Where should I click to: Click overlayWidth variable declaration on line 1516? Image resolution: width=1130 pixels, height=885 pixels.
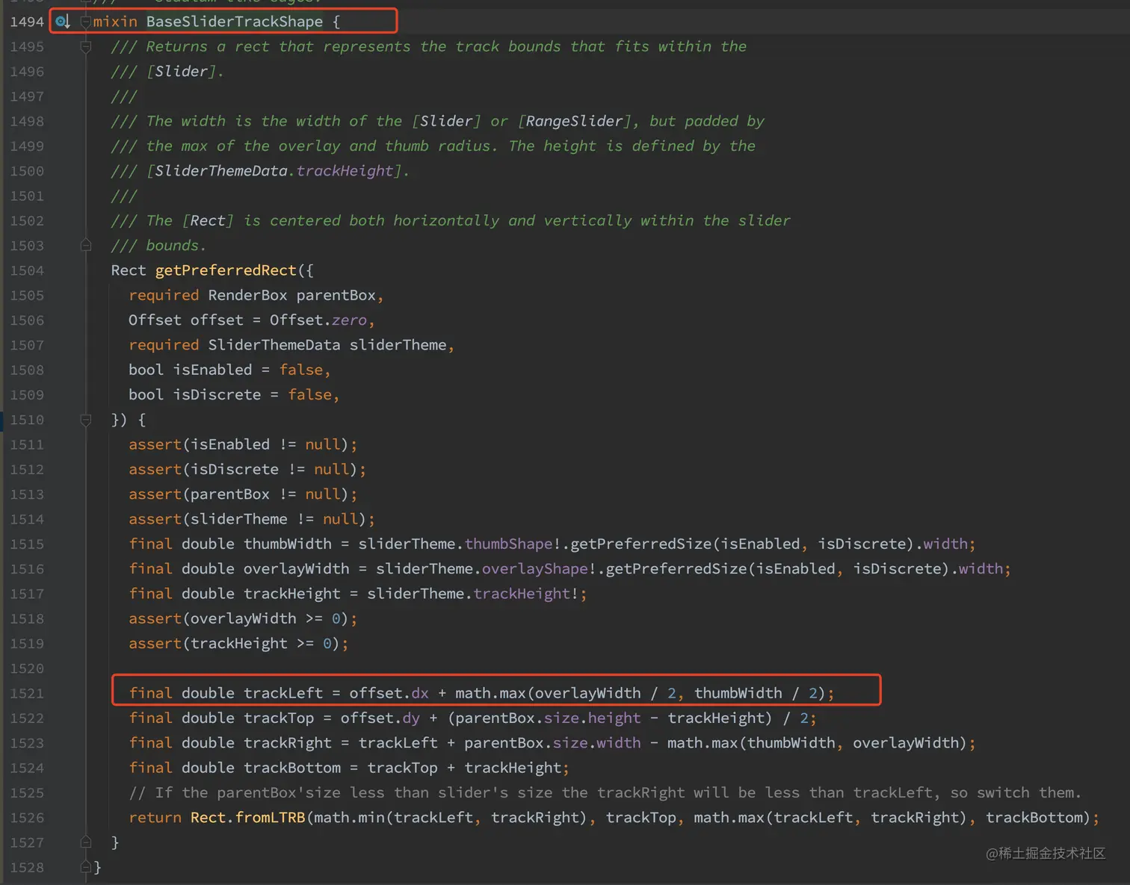click(297, 568)
